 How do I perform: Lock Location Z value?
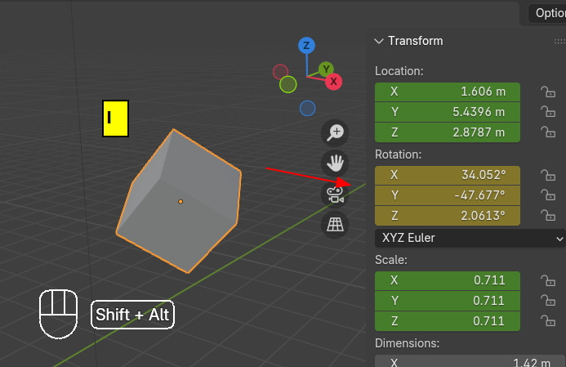point(548,132)
